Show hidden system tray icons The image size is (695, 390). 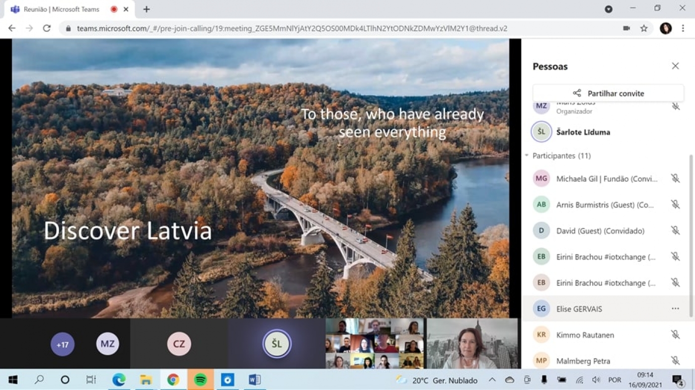click(x=492, y=380)
